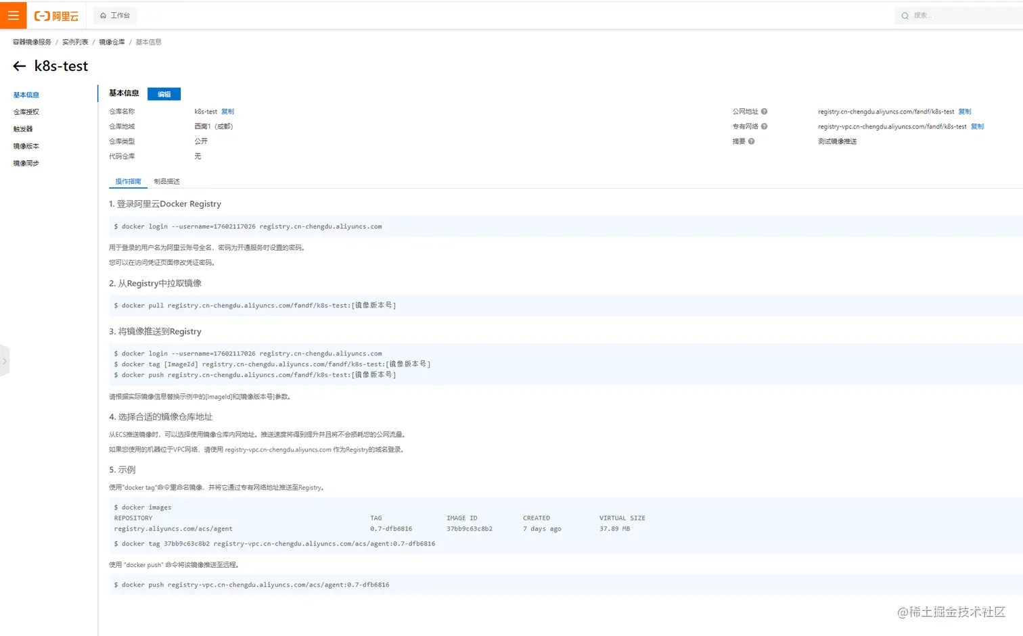Click the 代码仓库 value 无
This screenshot has height=636, width=1023.
click(x=198, y=156)
